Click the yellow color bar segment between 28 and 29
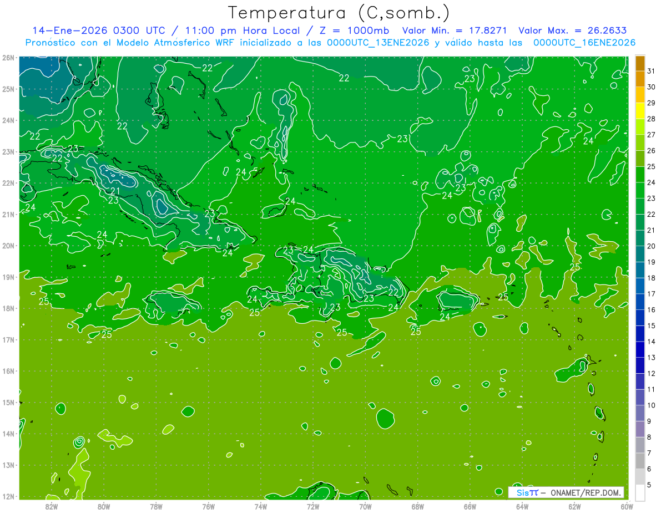This screenshot has height=514, width=666. (640, 111)
